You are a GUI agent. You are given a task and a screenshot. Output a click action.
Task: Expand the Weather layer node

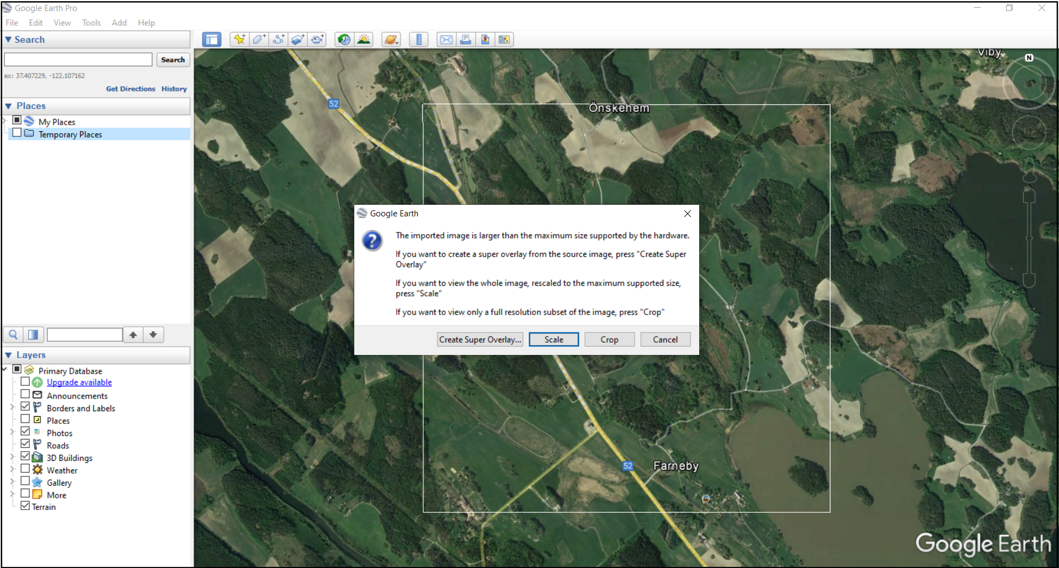point(12,469)
